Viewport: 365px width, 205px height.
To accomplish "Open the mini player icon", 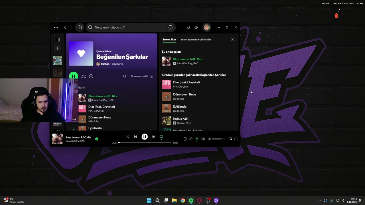I will (x=230, y=139).
